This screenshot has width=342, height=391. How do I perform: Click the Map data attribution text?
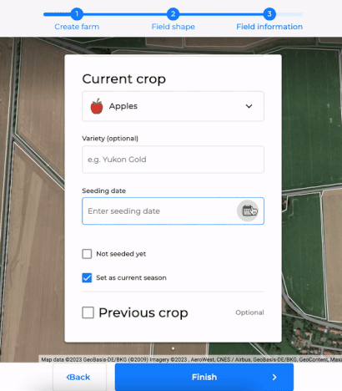pos(192,359)
